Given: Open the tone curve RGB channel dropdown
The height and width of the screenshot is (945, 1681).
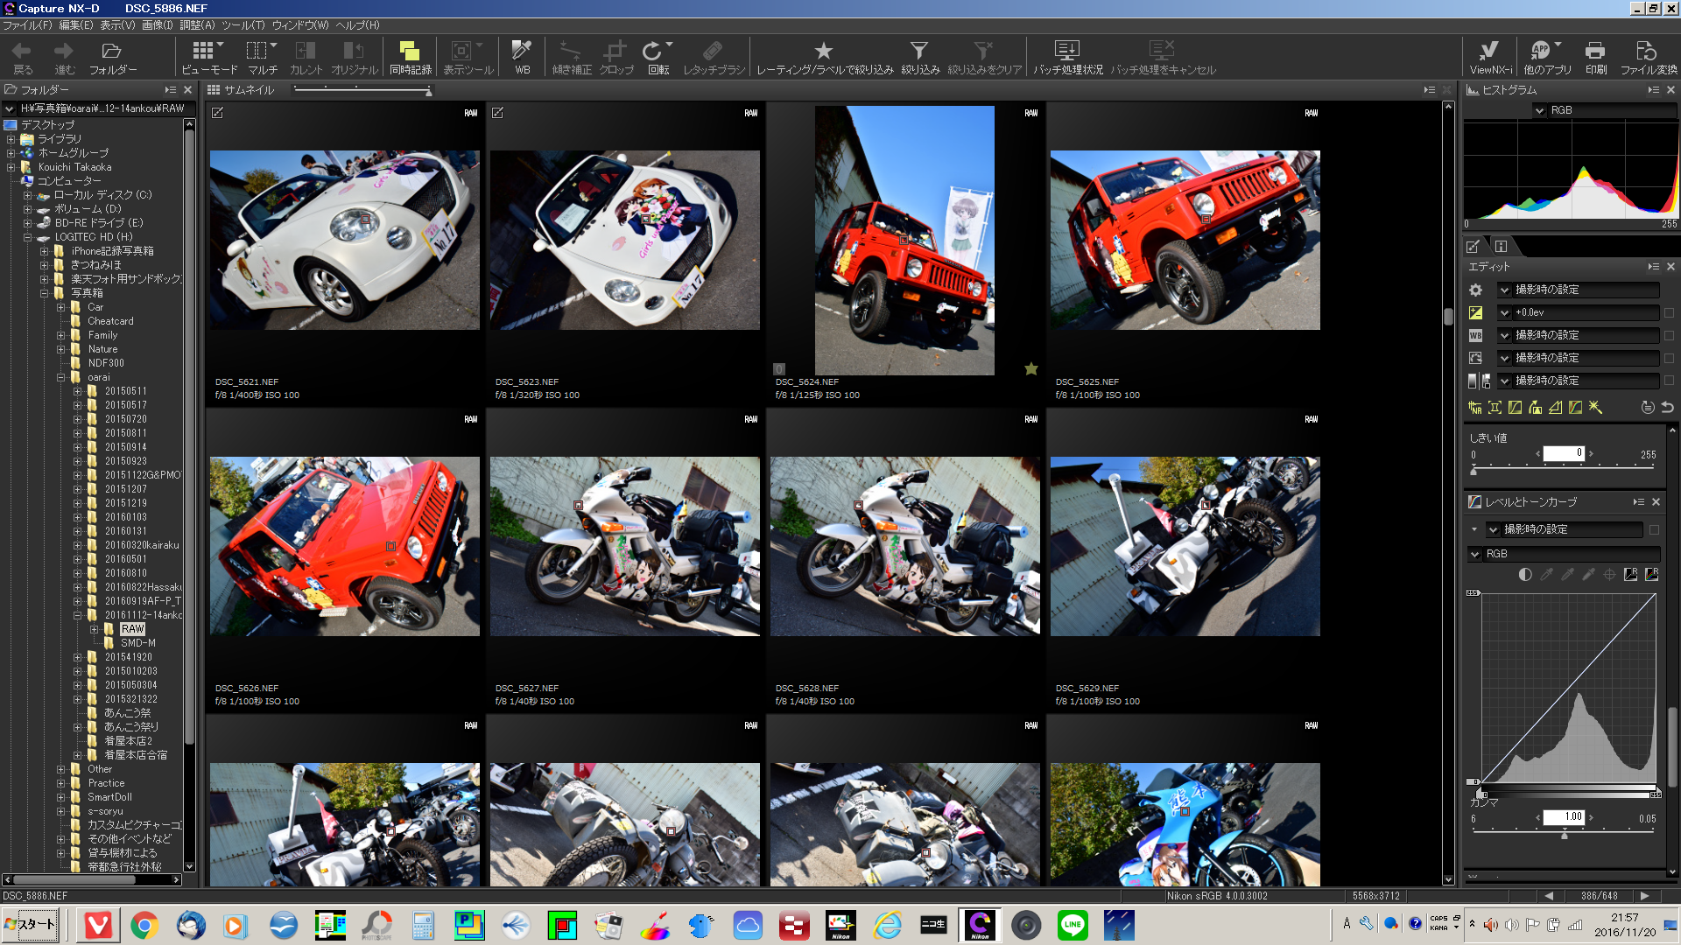Looking at the screenshot, I should click(x=1475, y=554).
